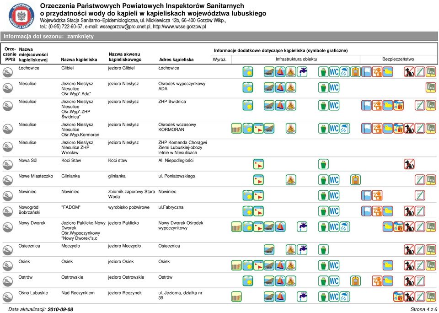Viewport: 439px width, 313px height.
Task: Click the "Adres kąpieliska" column header
Action: [177, 59]
